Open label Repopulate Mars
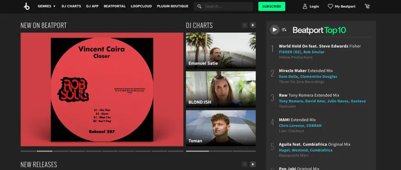This screenshot has height=170, width=401. point(294,156)
